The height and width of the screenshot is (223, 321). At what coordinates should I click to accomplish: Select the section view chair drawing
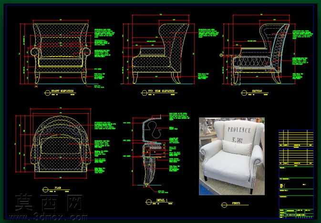point(261,53)
